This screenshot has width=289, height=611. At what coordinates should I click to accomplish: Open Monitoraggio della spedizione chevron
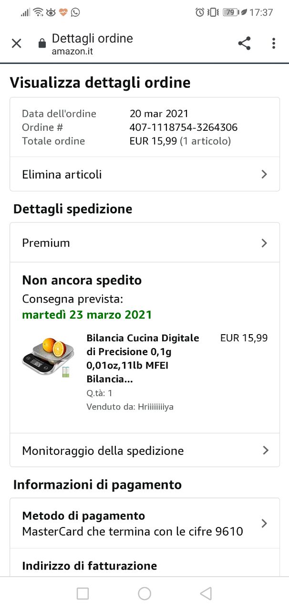point(266,450)
